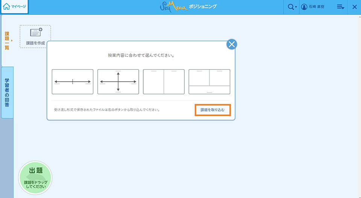361x198 pixels.
Task: Click the 課題を取り込む button
Action: coord(212,110)
